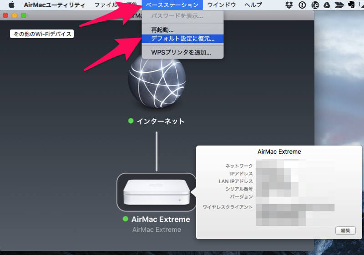The height and width of the screenshot is (255, 364).
Task: Open the Apple menu
Action: pyautogui.click(x=11, y=5)
